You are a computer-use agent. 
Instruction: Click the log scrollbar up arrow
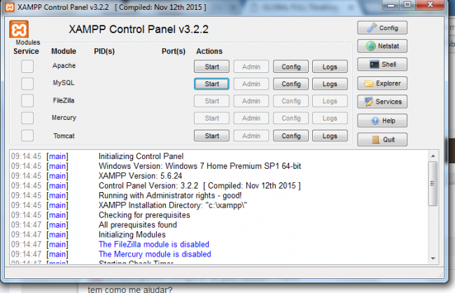pyautogui.click(x=433, y=156)
